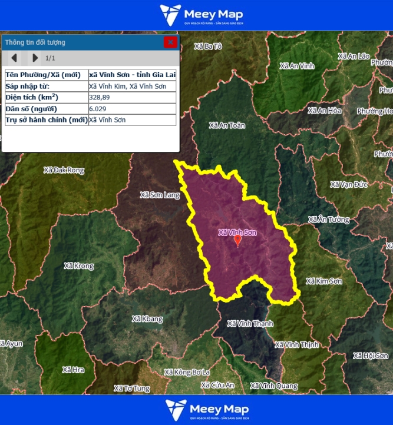Click the Xã Đak Rong map label
393x425 pixels.
pos(64,170)
